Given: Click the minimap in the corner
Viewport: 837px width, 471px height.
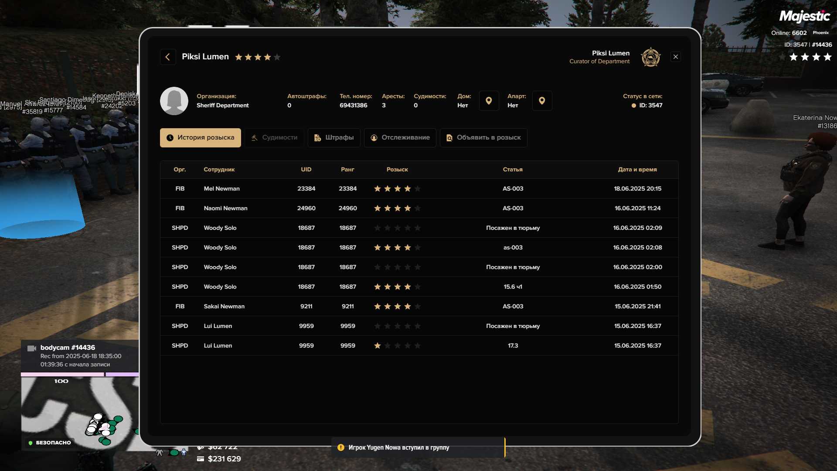Looking at the screenshot, I should click(x=80, y=414).
